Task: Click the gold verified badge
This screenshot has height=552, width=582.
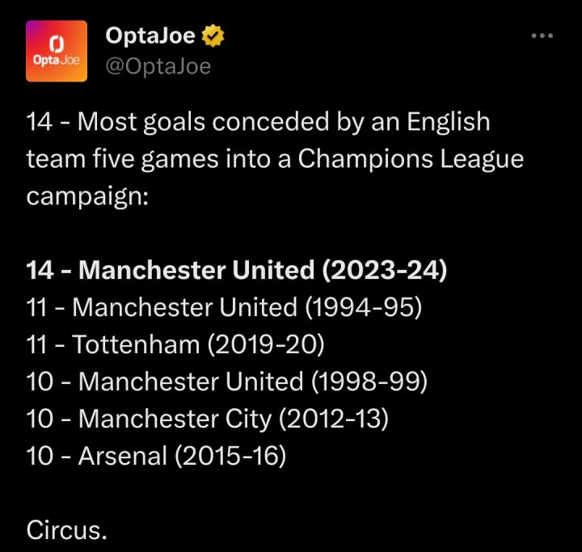Action: click(213, 36)
